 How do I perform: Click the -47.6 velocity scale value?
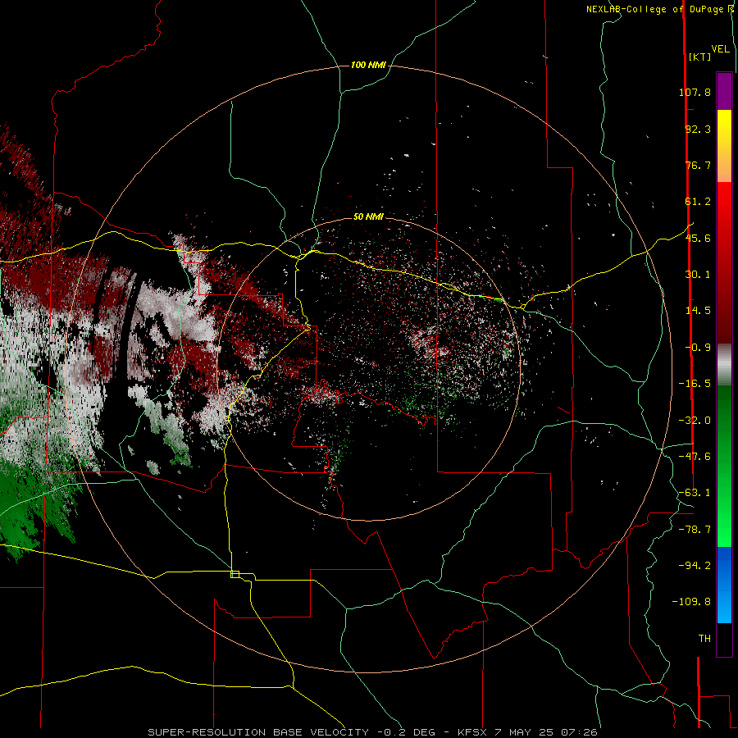(x=695, y=457)
